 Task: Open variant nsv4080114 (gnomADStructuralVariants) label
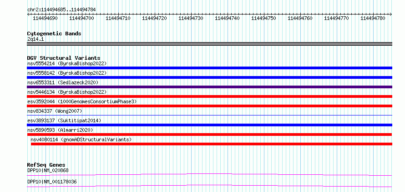pyautogui.click(x=81, y=139)
